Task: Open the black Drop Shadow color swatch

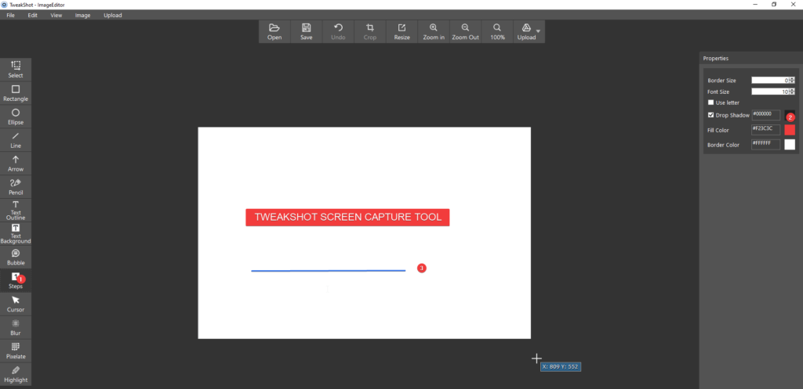Action: click(x=790, y=115)
